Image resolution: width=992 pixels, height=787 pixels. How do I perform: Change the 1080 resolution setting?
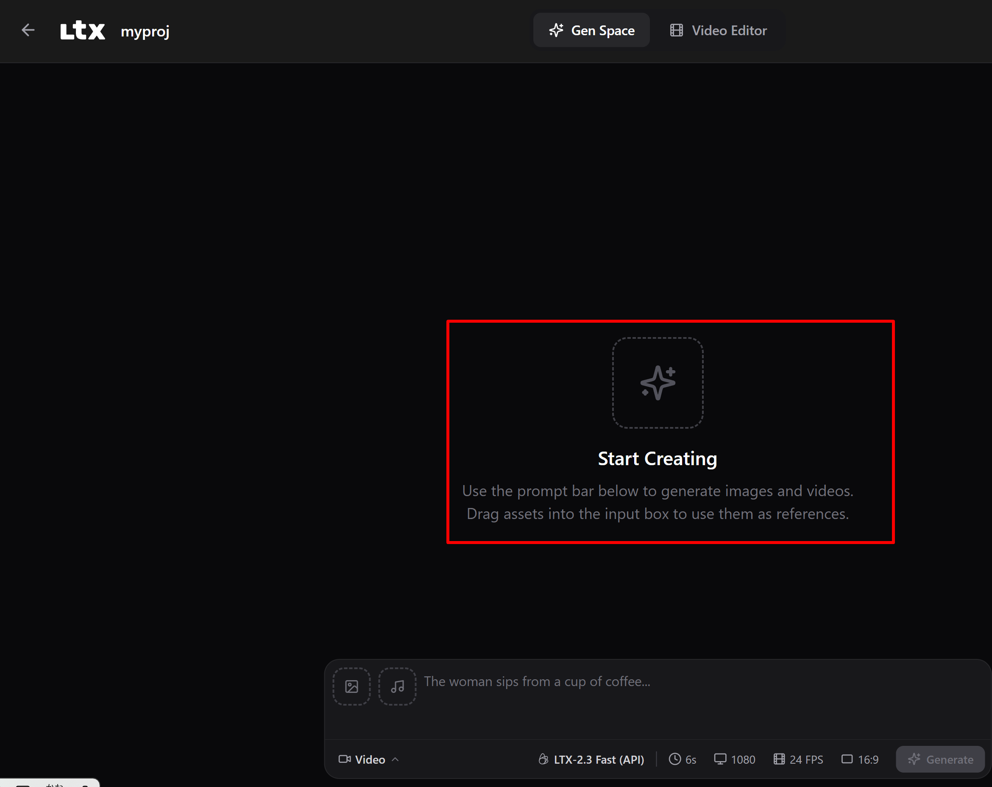pyautogui.click(x=735, y=759)
